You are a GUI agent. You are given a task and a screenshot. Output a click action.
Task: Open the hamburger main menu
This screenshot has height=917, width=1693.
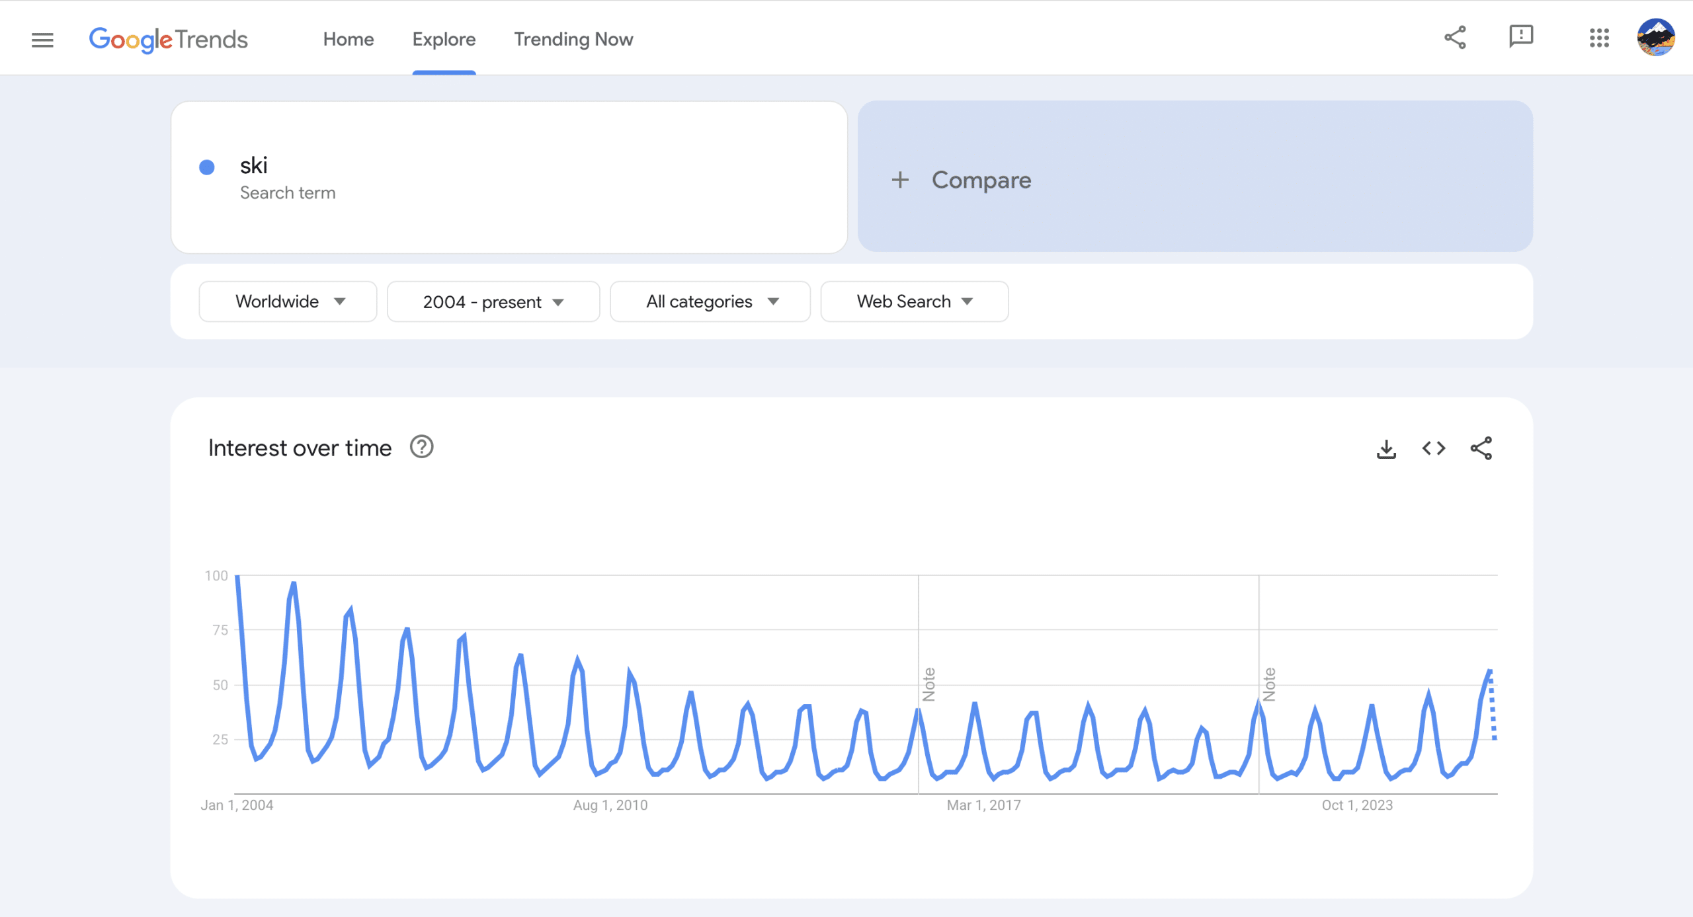tap(42, 40)
